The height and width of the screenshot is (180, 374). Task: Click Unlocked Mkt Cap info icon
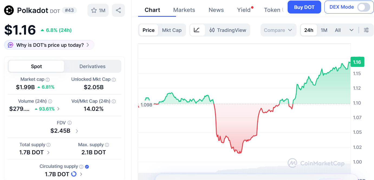(114, 80)
